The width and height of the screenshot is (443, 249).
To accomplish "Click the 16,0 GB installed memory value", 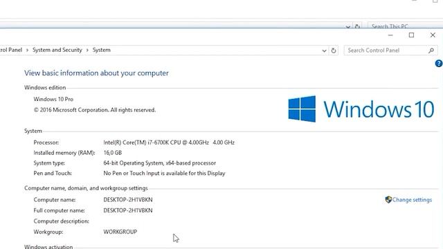I will click(x=112, y=153).
